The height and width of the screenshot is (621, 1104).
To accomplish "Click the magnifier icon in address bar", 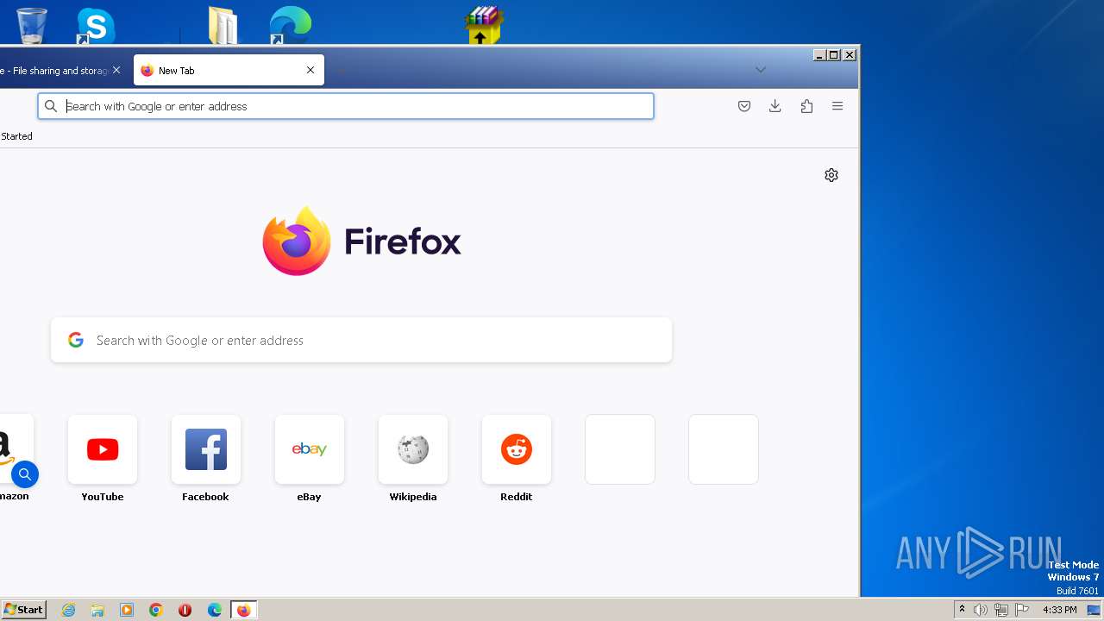I will [x=51, y=106].
